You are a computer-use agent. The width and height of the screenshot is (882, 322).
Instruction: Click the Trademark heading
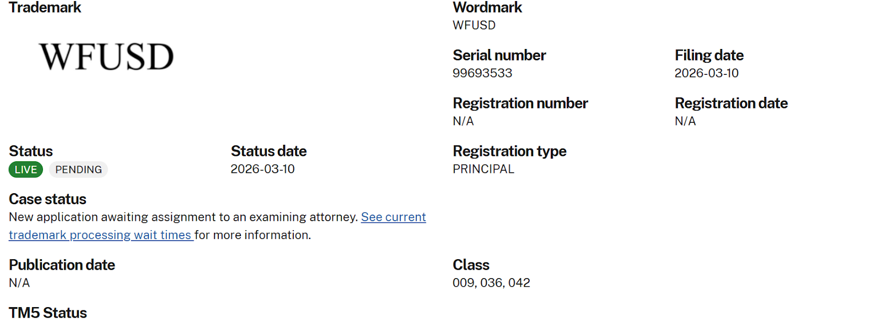tap(45, 8)
